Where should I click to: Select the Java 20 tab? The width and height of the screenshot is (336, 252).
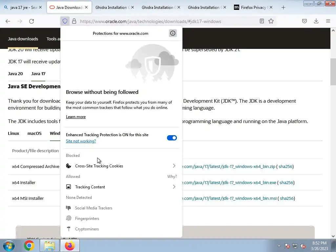click(x=15, y=74)
